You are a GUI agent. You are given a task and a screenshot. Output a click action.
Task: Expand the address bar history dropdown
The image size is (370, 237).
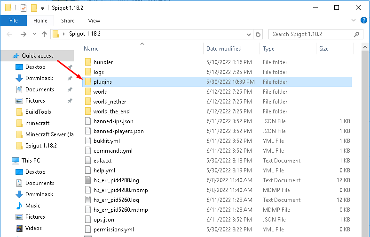point(249,35)
